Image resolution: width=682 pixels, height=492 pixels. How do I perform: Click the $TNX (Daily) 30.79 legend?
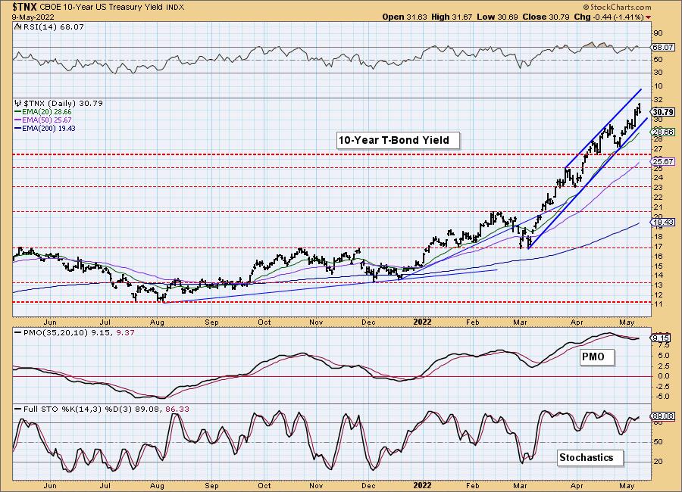58,104
